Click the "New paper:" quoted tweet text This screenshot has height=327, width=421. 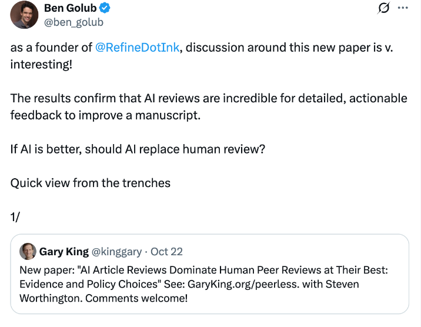[x=203, y=284]
